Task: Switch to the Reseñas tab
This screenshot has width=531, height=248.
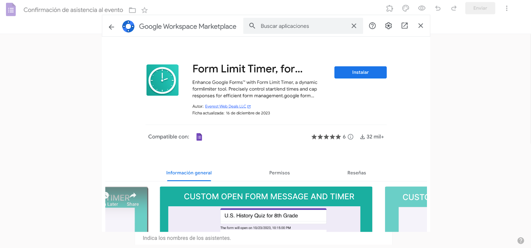Action: coord(357,173)
